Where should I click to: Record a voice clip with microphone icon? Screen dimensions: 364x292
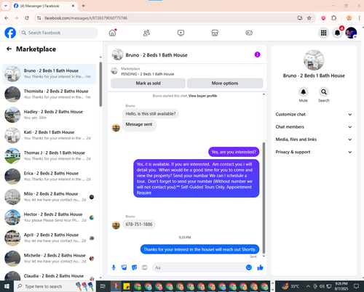[114, 267]
